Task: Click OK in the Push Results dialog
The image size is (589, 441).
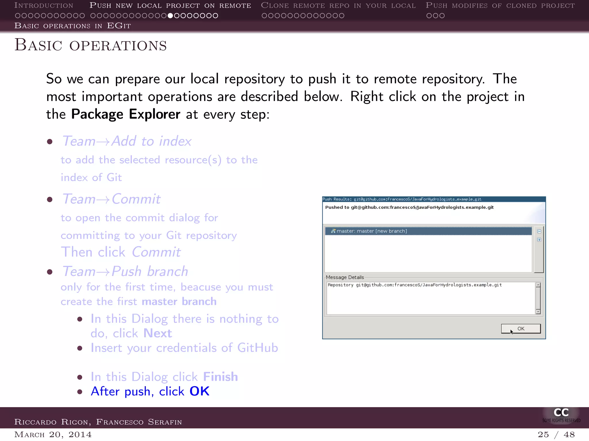Action: [x=521, y=328]
